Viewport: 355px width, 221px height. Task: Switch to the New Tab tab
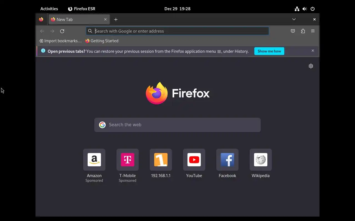pos(79,19)
